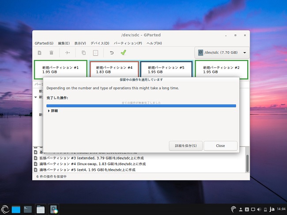Maximize the GParted window
The image size is (287, 215).
(235, 35)
